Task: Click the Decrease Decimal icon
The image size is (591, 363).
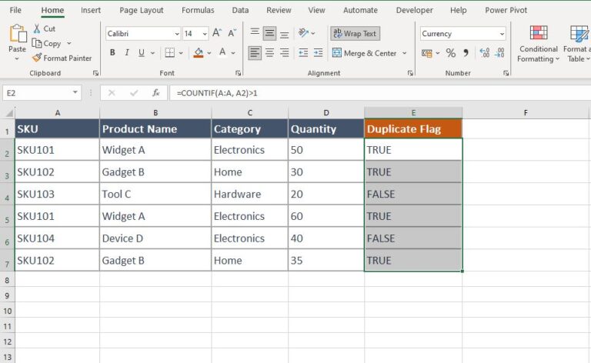Action: tap(499, 53)
